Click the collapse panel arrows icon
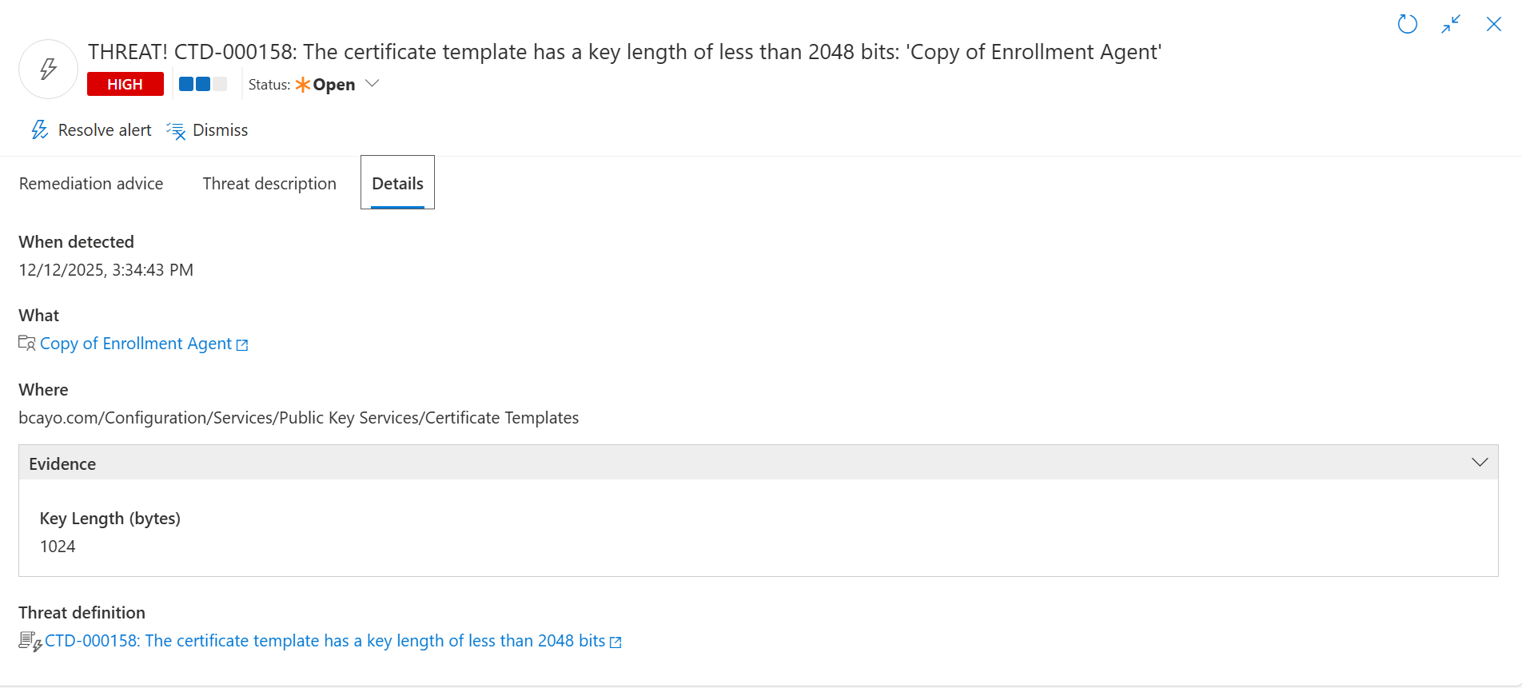Screen dimensions: 1522x688 coord(1451,24)
